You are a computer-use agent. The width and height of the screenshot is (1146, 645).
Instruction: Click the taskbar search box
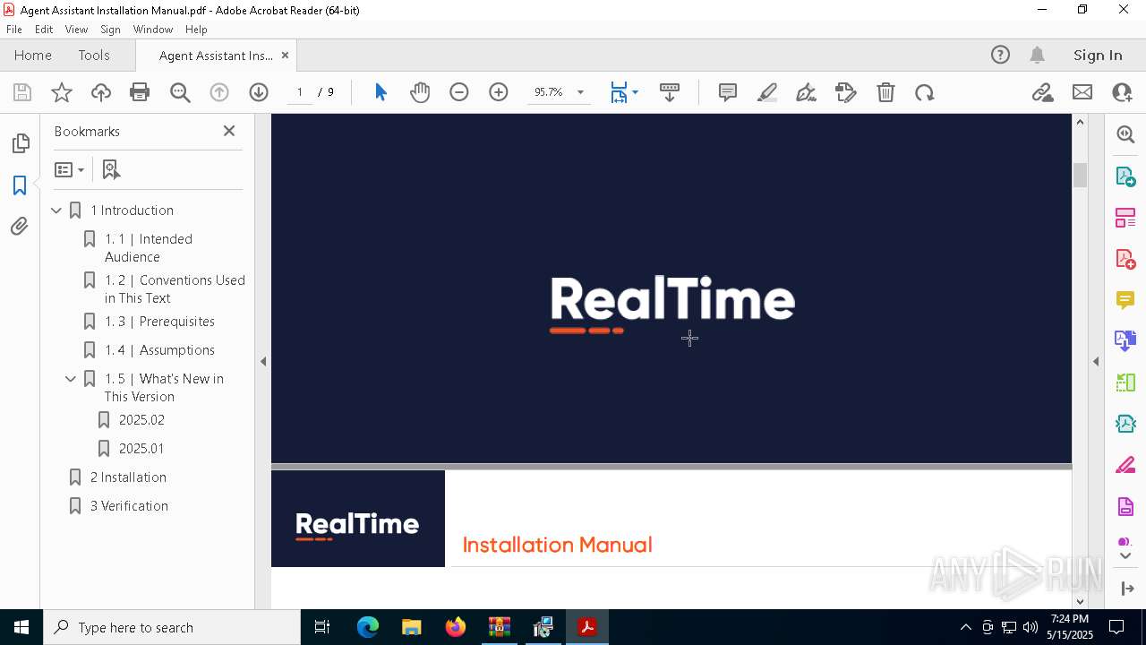pyautogui.click(x=172, y=627)
